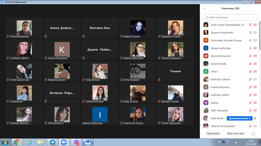
Task: Click Роксоляна Зозуляк-Случик's microphone icon
Action: point(250,40)
